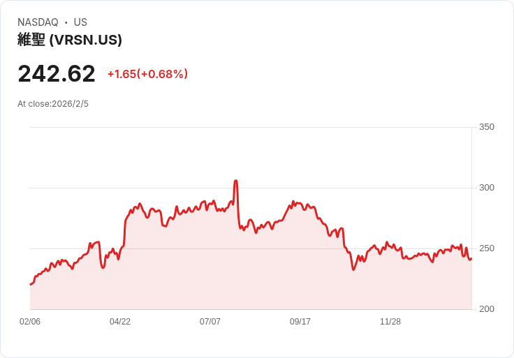Select the 維聖 (VRSN.US) stock title

[x=70, y=40]
